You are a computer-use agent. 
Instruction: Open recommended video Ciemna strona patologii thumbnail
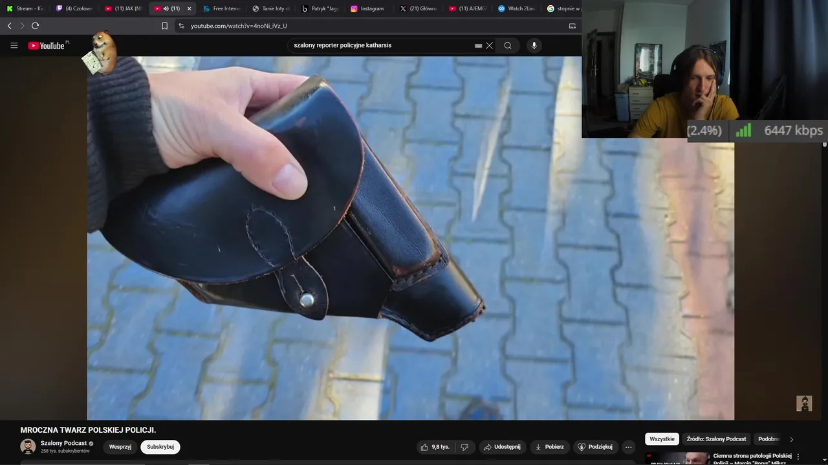[x=677, y=458]
